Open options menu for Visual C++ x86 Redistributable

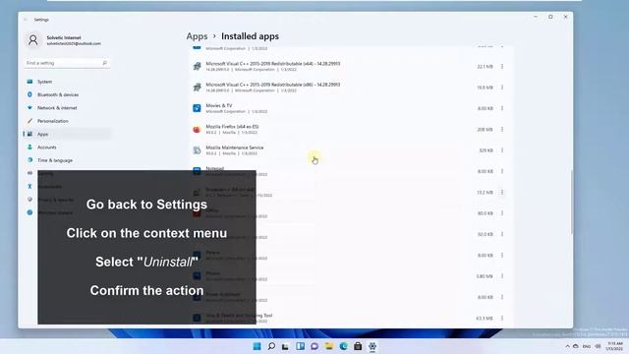(502, 88)
